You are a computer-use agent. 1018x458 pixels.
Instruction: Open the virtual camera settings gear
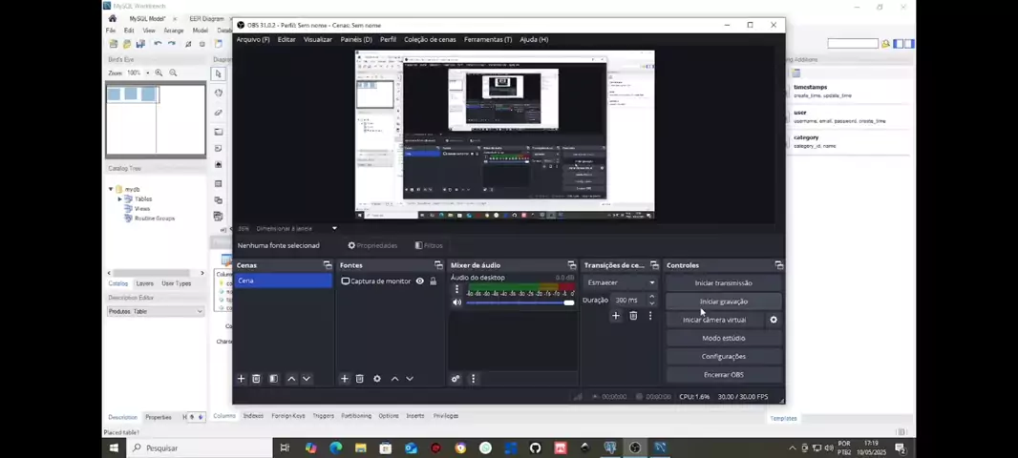[x=774, y=320]
